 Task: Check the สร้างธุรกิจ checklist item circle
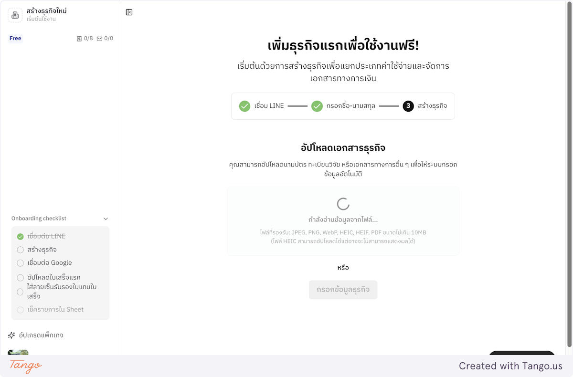pyautogui.click(x=20, y=250)
